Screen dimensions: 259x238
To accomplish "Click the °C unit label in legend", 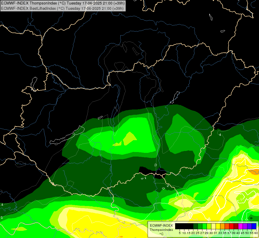I will point(162,234).
